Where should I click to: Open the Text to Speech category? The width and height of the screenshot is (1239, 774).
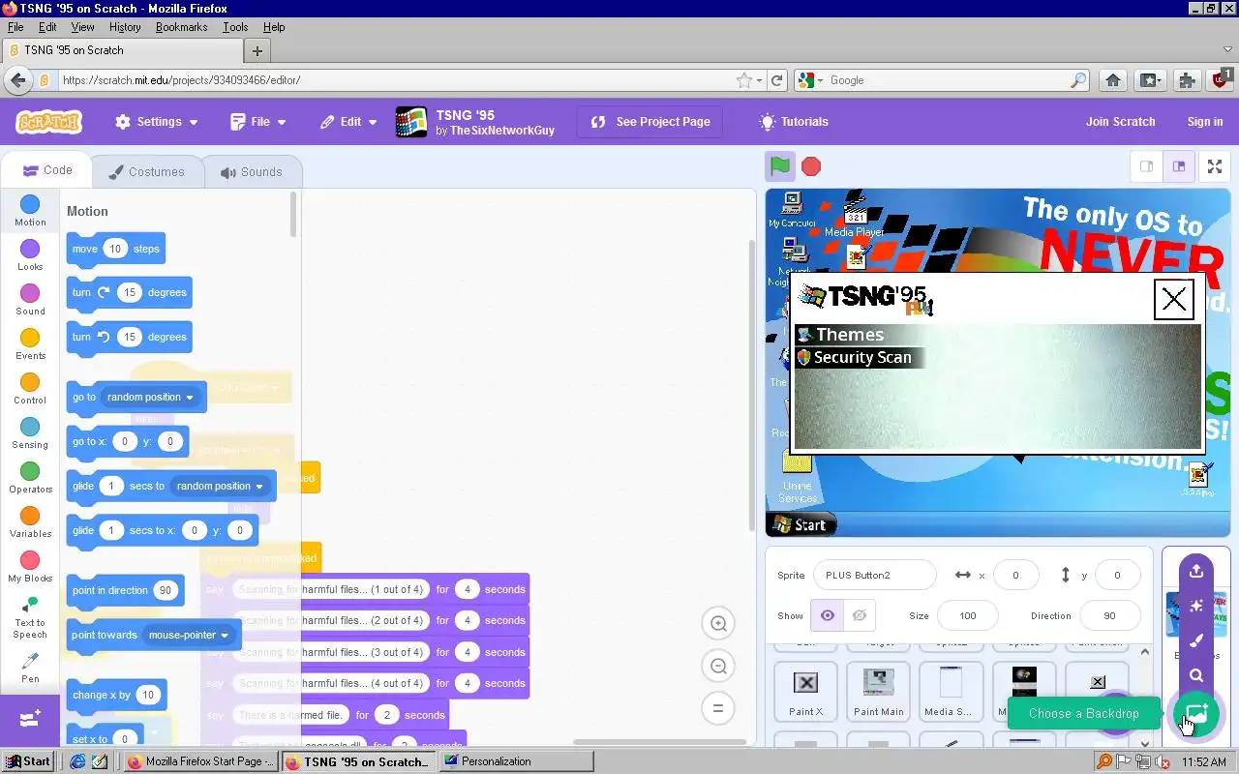point(30,616)
